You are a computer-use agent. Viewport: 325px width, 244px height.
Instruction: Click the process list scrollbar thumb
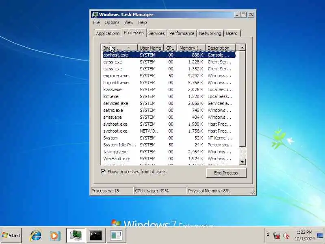pos(242,99)
